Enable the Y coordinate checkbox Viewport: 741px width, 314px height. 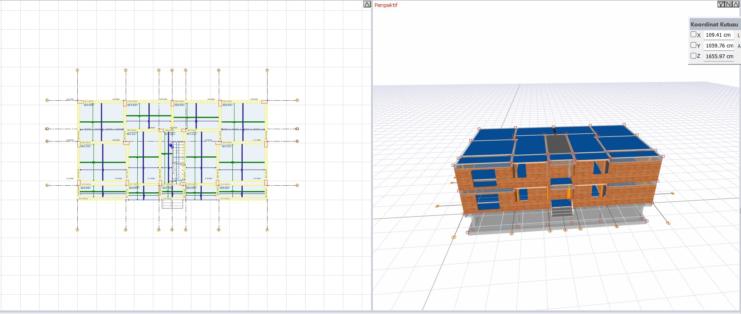[x=693, y=45]
